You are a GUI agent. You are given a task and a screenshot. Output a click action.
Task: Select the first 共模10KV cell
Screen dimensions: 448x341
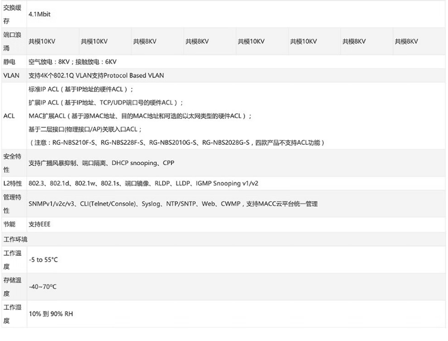pos(42,41)
